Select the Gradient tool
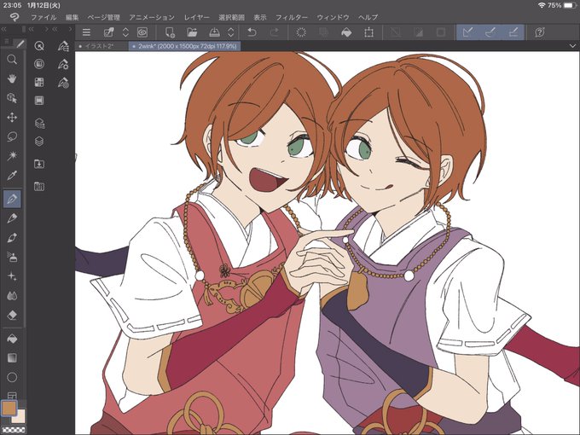 point(12,357)
